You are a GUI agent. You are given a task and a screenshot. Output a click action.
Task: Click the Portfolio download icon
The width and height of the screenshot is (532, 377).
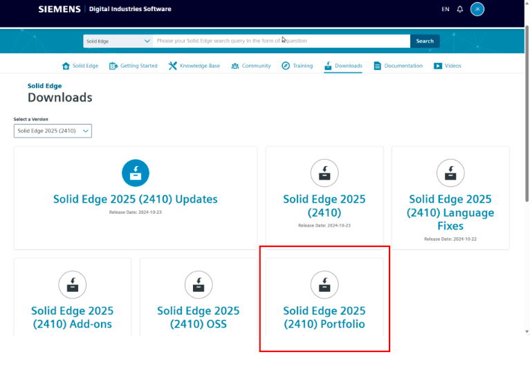(x=324, y=285)
